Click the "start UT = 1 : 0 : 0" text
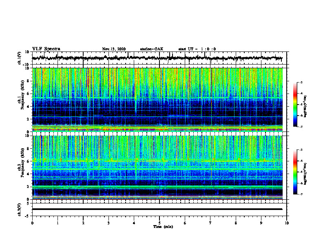This screenshot has width=323, height=250. coord(197,49)
